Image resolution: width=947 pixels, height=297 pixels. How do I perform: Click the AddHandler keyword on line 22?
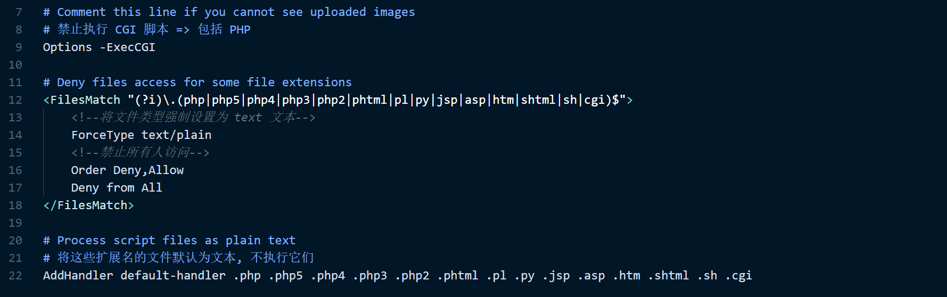click(x=78, y=276)
